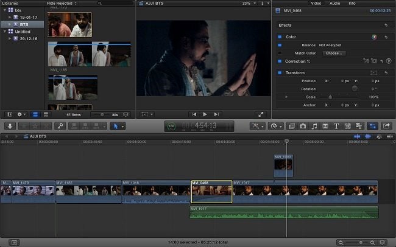396x247 pixels.
Task: Open the edit options dropdown arrow
Action: [x=104, y=126]
